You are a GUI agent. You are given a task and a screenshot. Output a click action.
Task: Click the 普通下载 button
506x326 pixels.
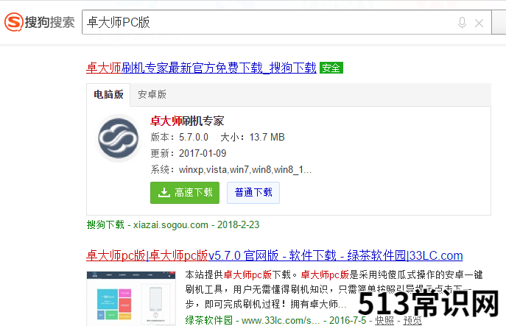(253, 193)
